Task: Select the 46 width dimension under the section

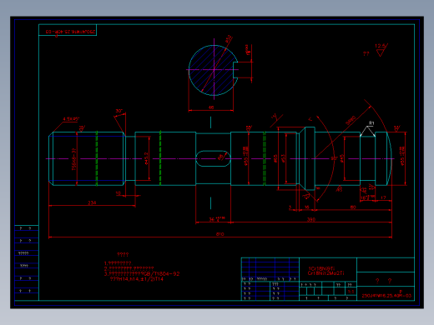Action: pos(211,107)
